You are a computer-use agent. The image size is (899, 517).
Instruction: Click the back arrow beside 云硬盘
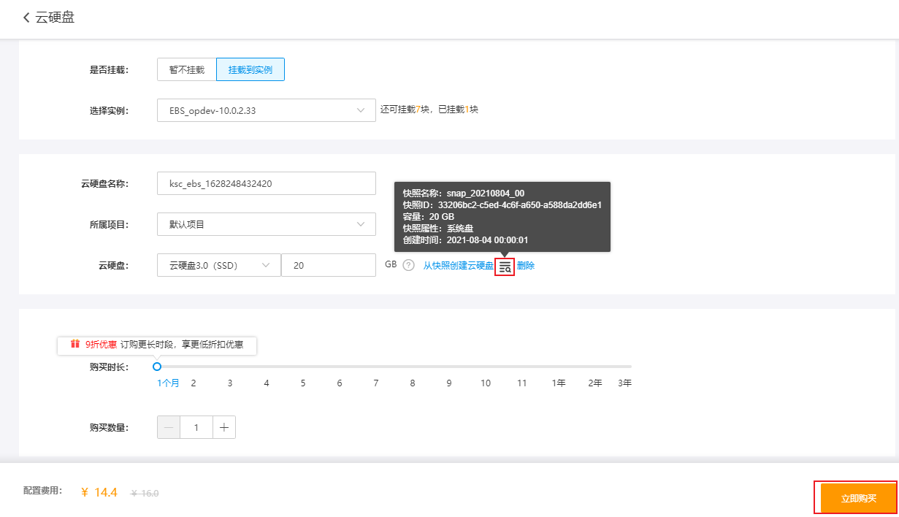(26, 18)
